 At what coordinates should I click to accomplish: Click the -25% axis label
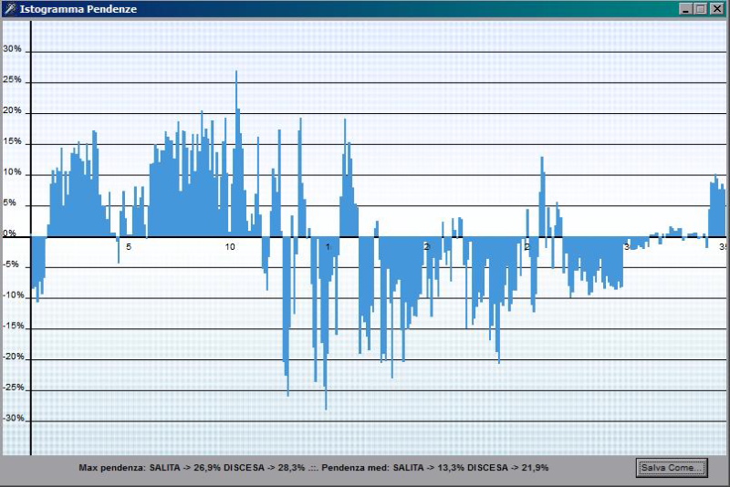(x=14, y=387)
